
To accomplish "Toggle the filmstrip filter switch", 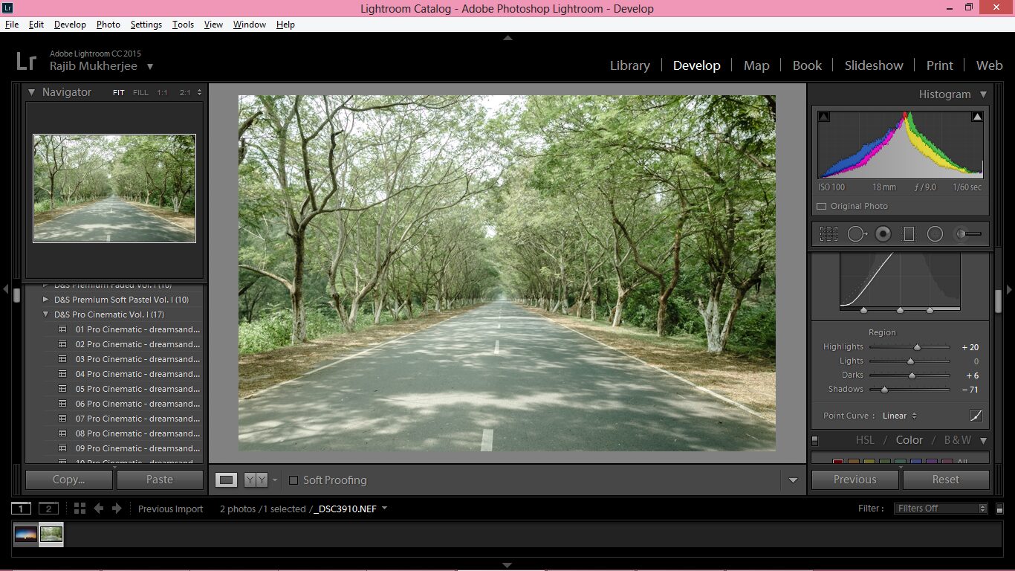I will coord(999,509).
